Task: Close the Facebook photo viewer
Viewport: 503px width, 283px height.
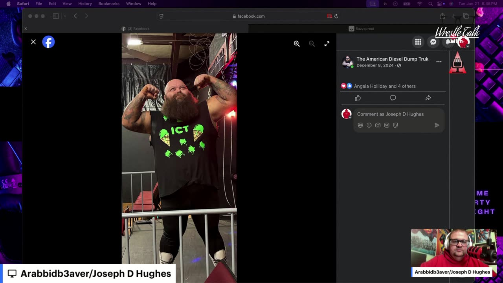Action: click(x=33, y=42)
